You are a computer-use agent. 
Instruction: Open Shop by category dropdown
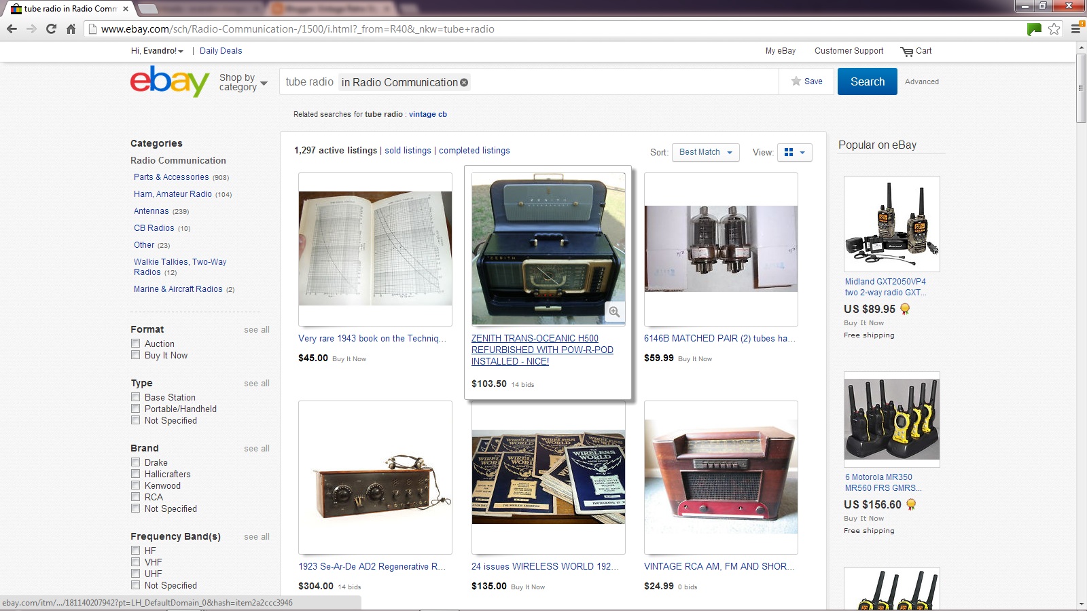click(x=243, y=82)
